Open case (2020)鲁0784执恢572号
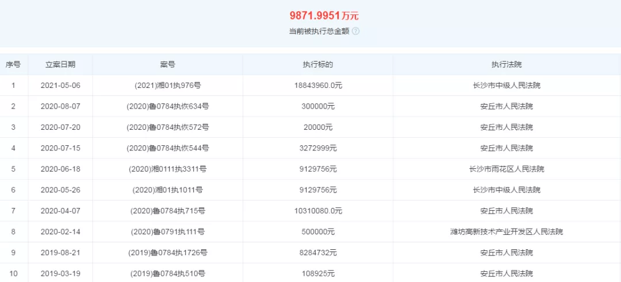Viewport: 621px width, 282px height. 167,128
